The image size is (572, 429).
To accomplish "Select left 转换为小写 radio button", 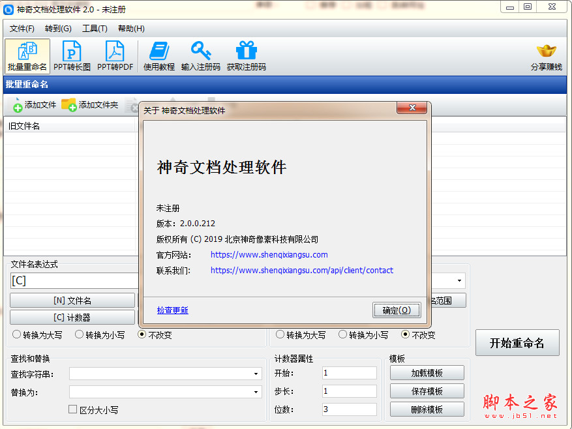I will tap(80, 334).
